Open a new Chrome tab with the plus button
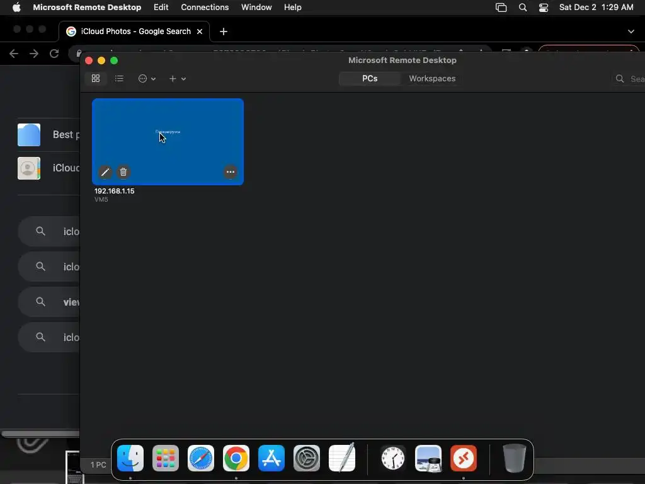The width and height of the screenshot is (645, 484). [x=224, y=32]
